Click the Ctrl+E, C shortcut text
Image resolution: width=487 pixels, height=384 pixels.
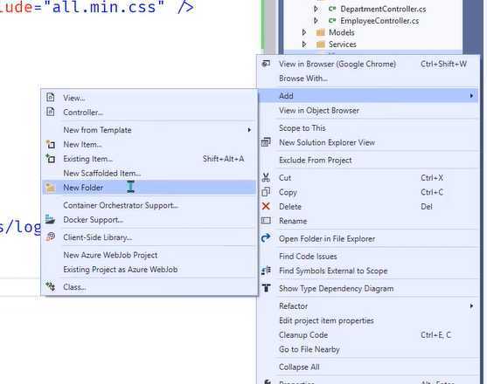point(435,335)
